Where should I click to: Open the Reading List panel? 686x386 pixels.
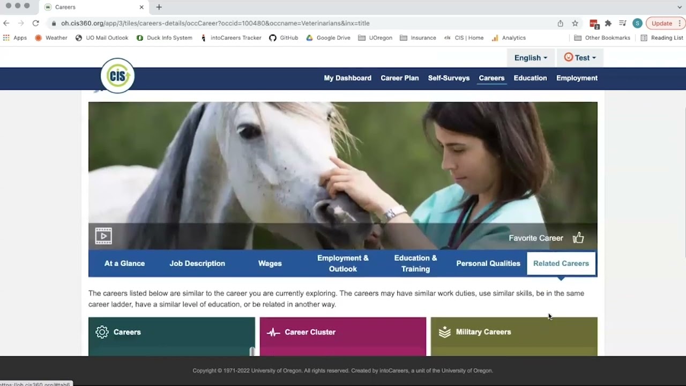(662, 38)
